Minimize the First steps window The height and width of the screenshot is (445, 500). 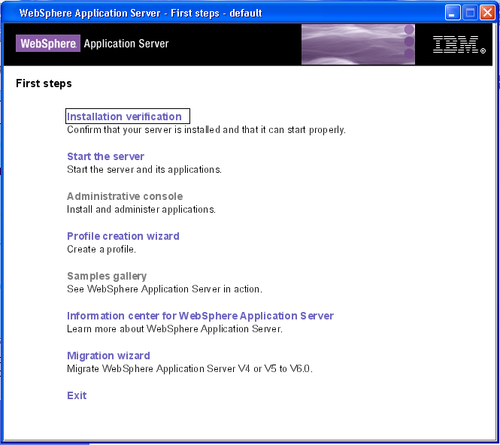tap(453, 13)
